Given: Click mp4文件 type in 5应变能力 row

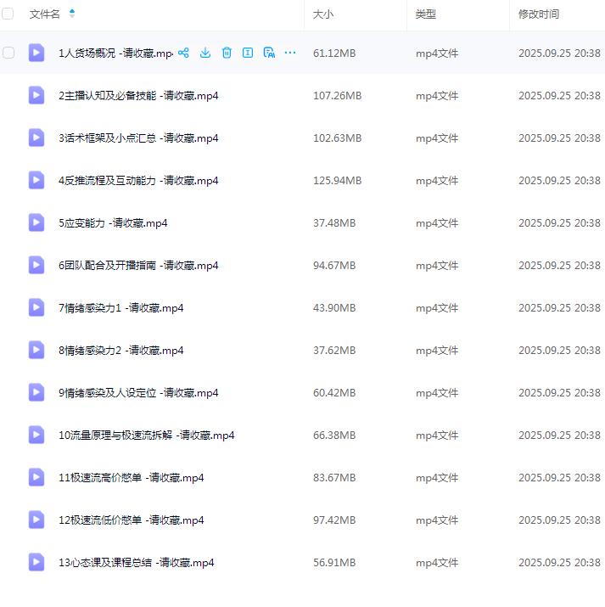Looking at the screenshot, I should pyautogui.click(x=437, y=223).
